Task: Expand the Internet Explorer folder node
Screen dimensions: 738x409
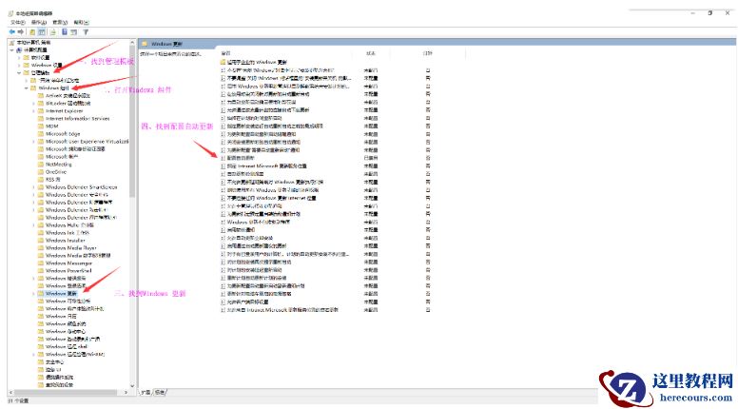Action: point(33,111)
